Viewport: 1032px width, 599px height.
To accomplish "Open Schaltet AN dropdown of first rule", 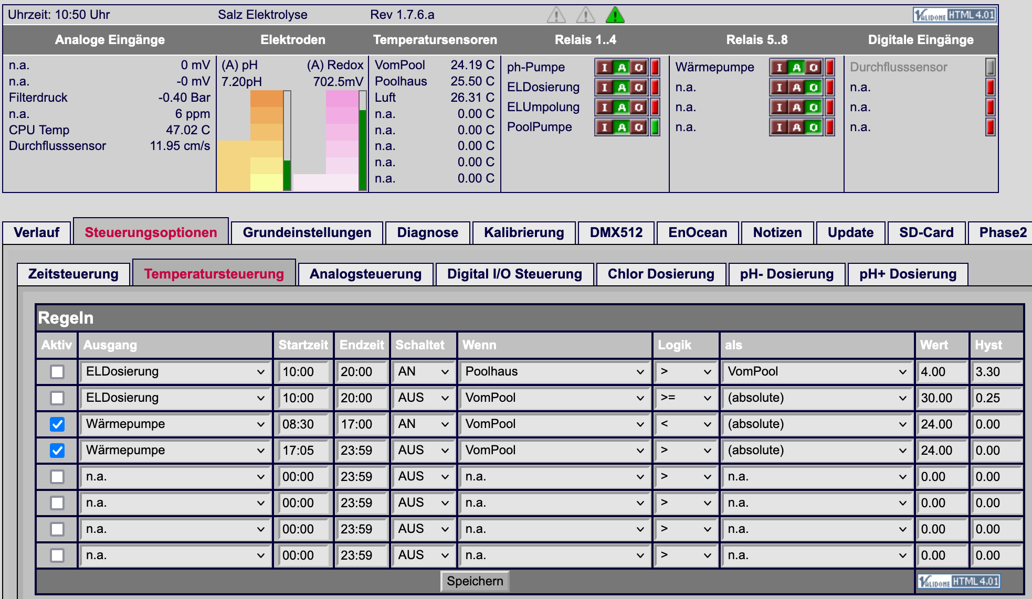I will point(423,371).
